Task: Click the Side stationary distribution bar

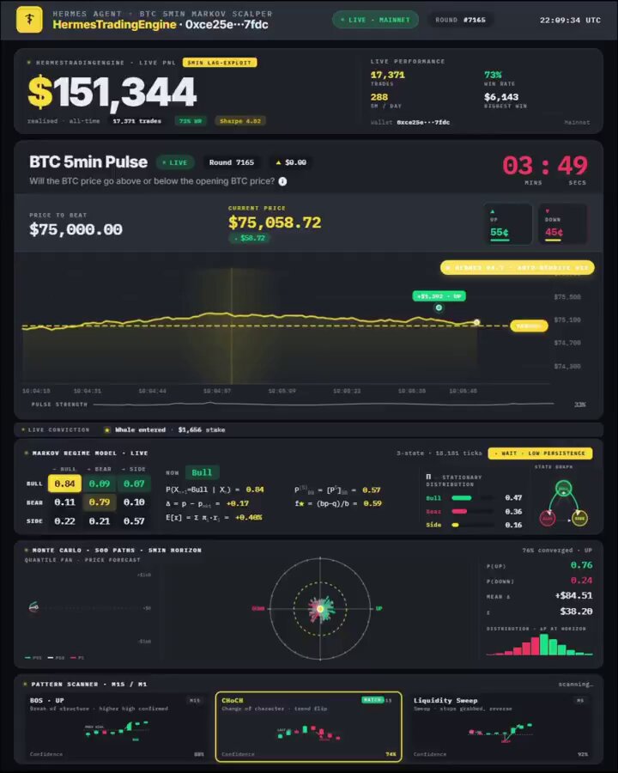Action: tap(473, 525)
